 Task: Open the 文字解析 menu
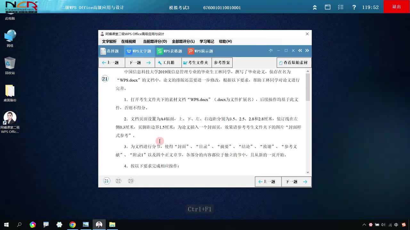coord(109,42)
